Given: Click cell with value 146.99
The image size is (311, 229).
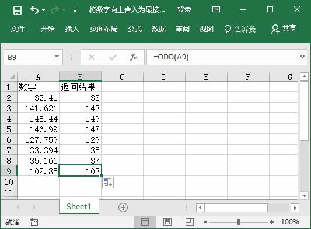Looking at the screenshot, I should 38,129.
